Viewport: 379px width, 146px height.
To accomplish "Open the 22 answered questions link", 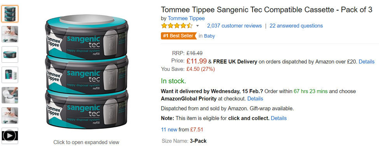I will (296, 26).
